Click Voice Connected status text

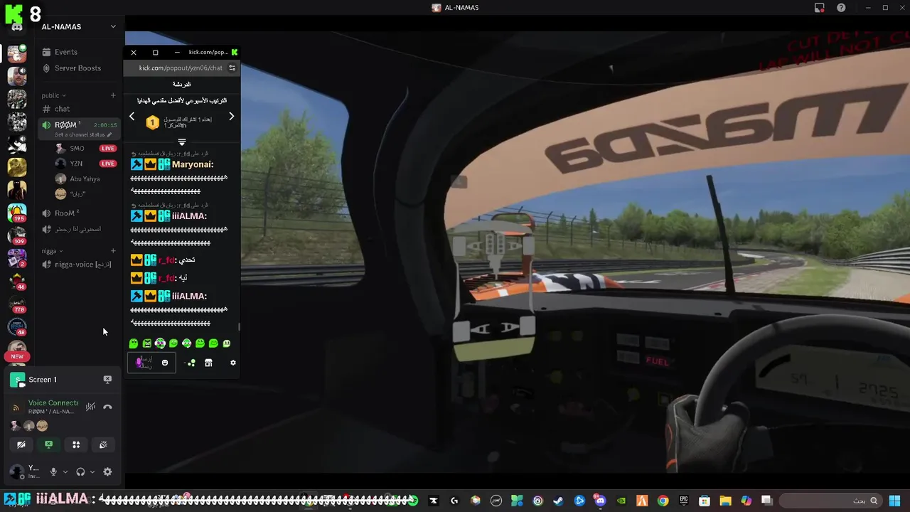point(53,402)
